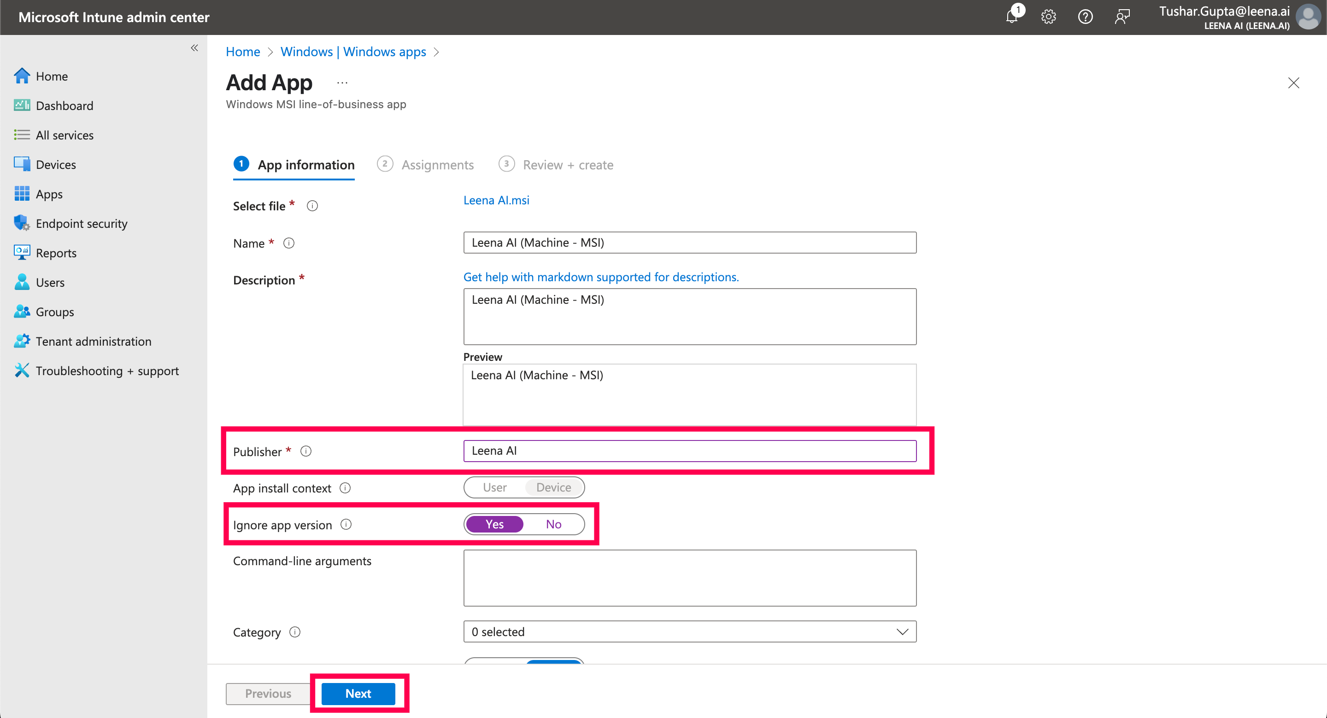Screen dimensions: 1327x718
Task: Set Ignore app version to Yes
Action: [494, 524]
